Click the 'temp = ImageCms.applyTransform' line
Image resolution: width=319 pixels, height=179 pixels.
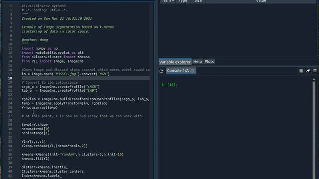[x=64, y=103]
